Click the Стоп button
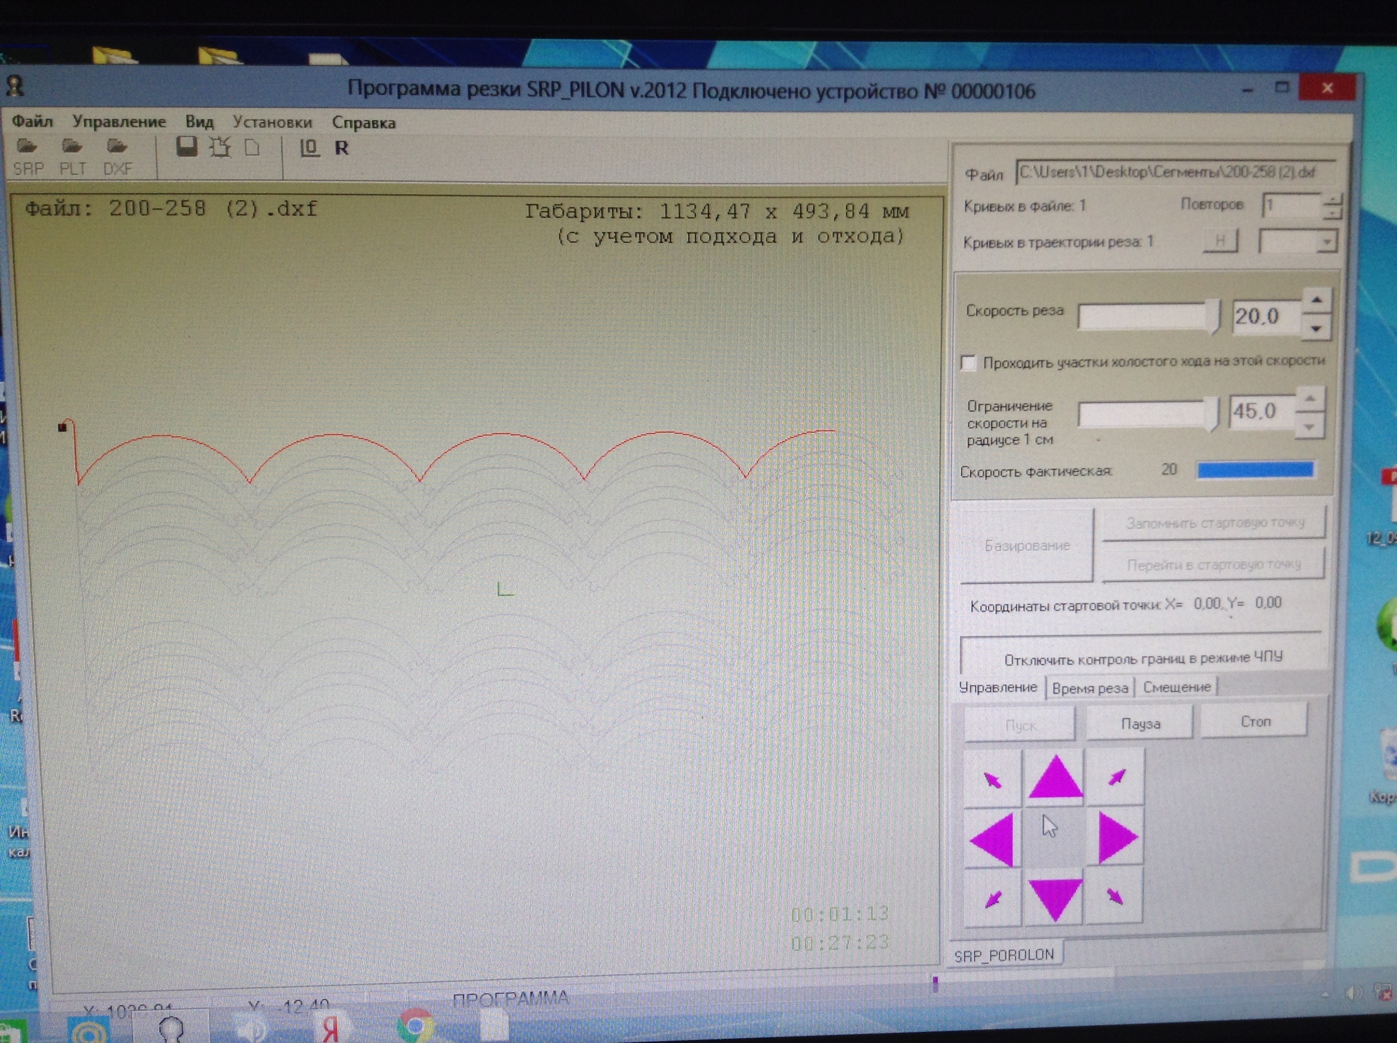The image size is (1397, 1043). 1255,721
